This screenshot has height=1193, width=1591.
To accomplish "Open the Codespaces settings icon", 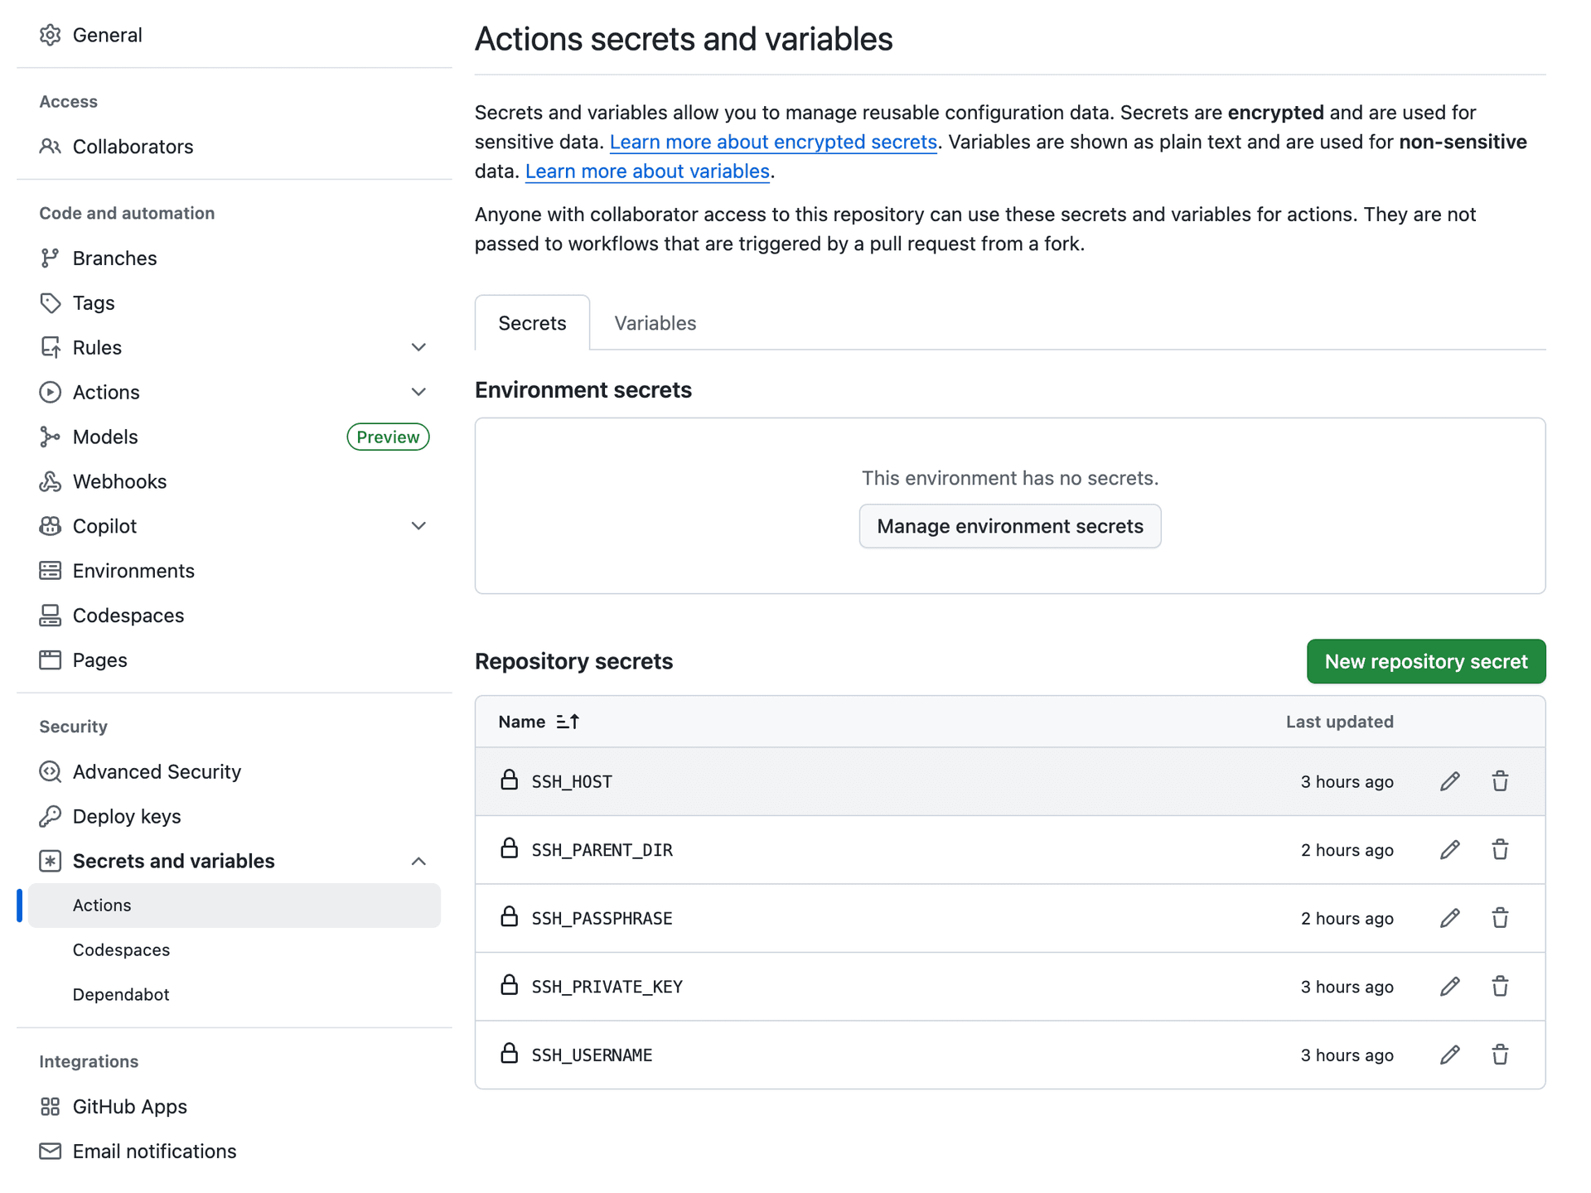I will 51,615.
